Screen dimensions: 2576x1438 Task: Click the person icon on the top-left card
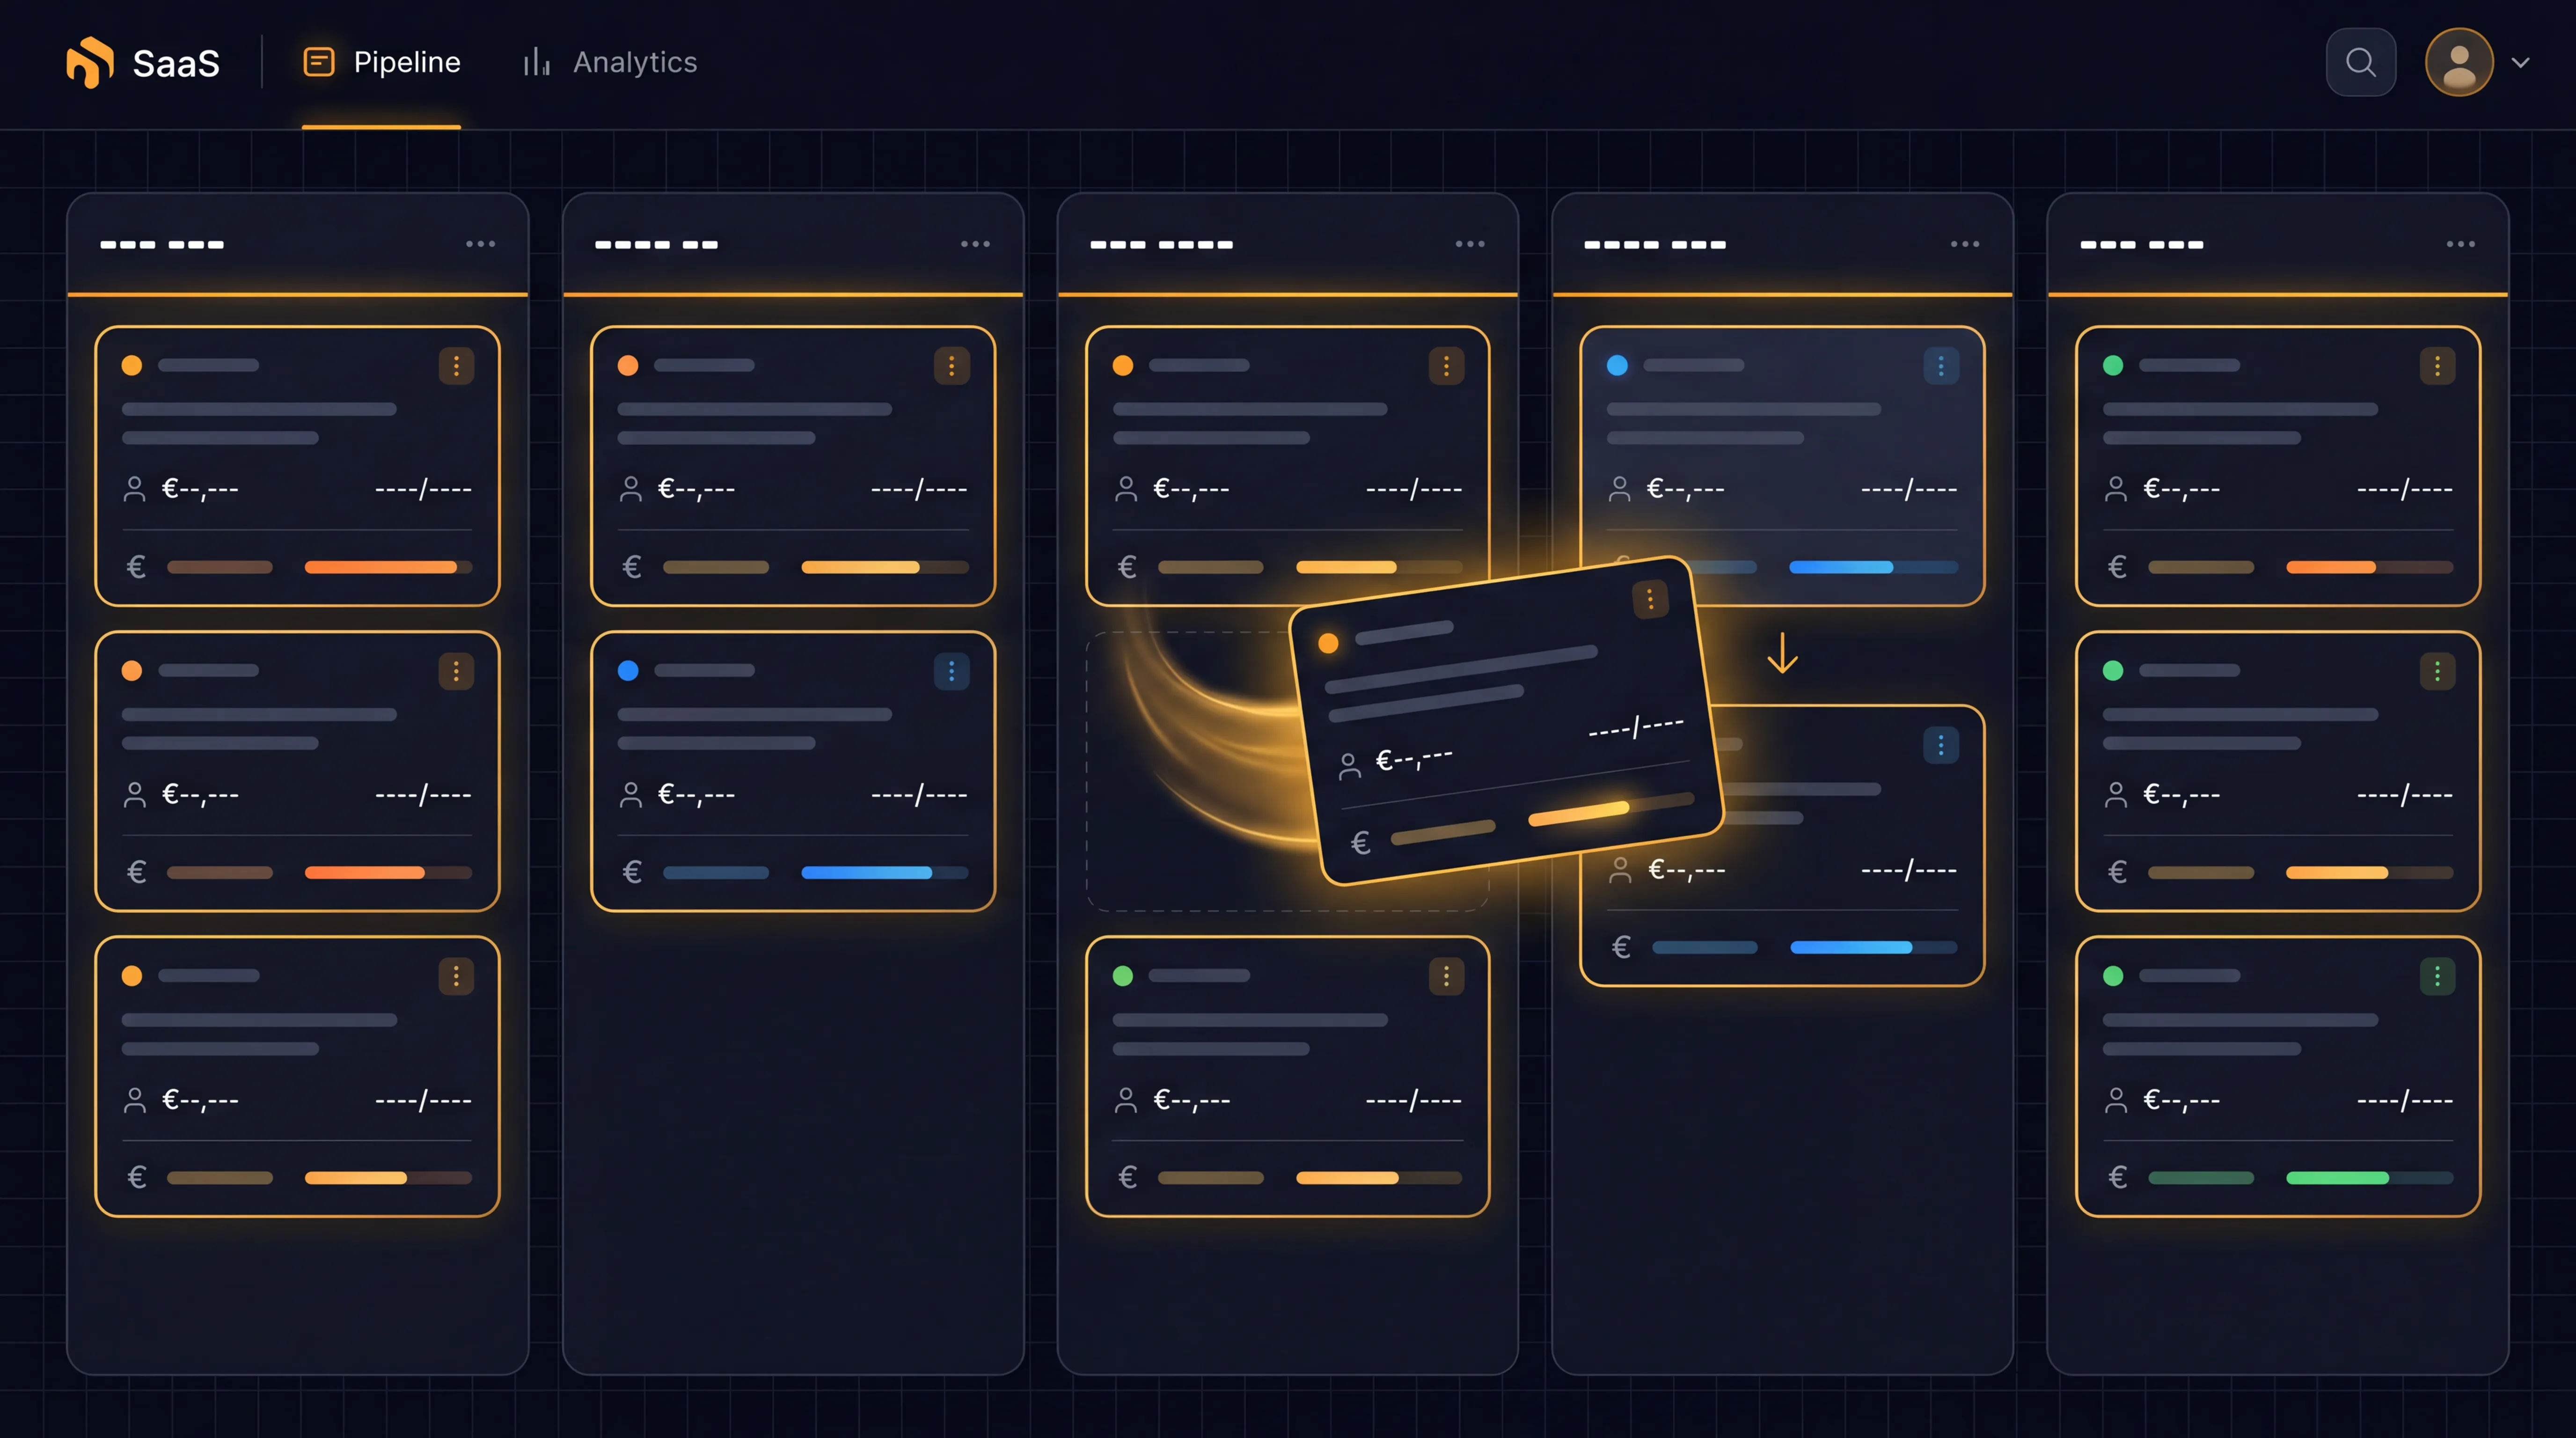coord(135,489)
